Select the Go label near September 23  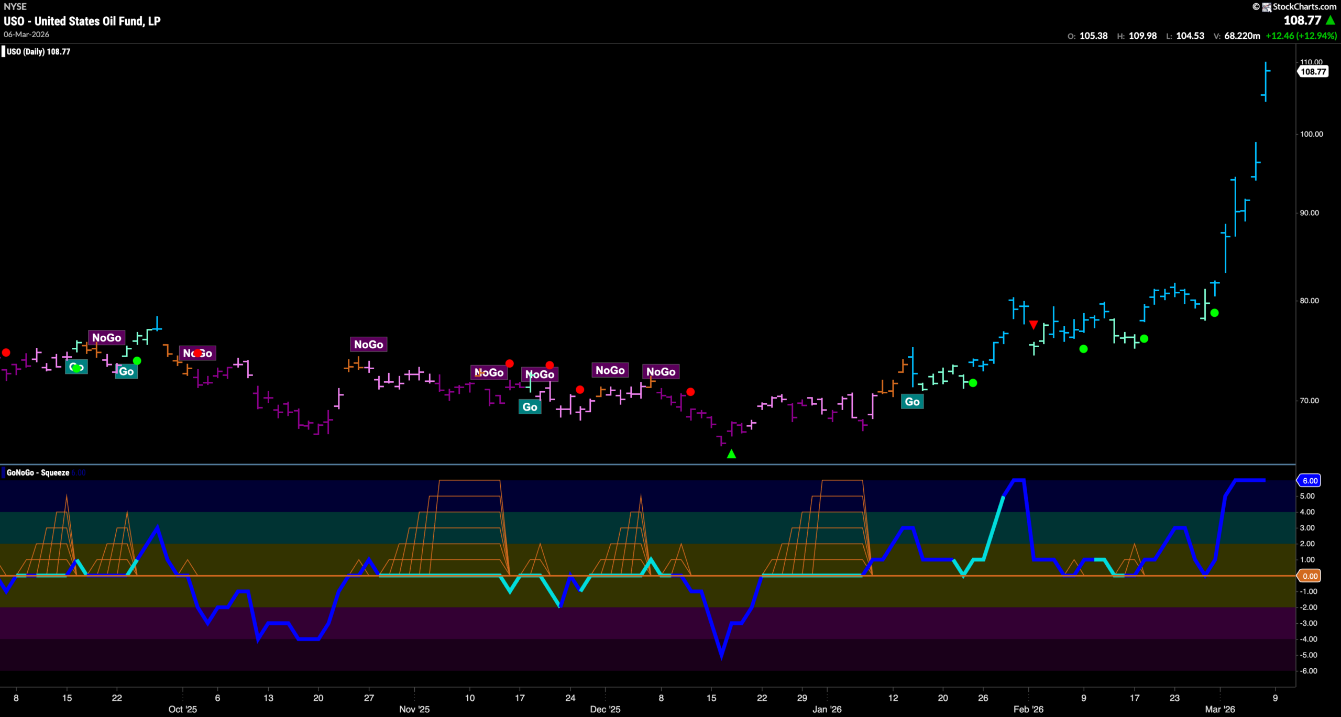(x=126, y=371)
